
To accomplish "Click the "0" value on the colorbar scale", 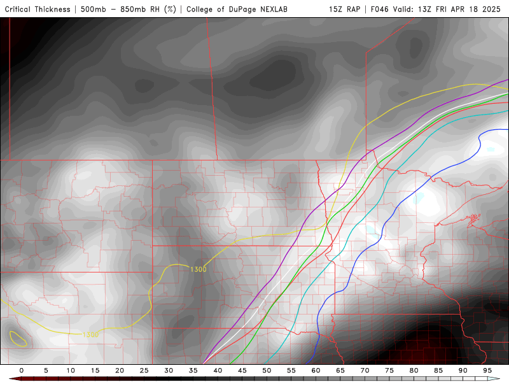I will tap(22, 371).
